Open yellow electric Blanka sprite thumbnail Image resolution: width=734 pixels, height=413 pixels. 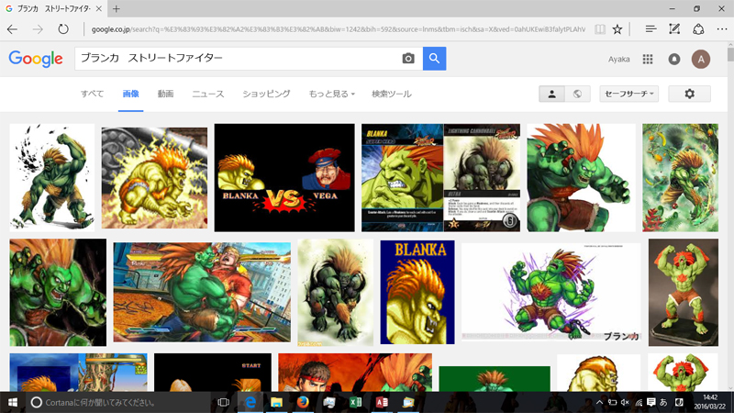click(x=154, y=178)
